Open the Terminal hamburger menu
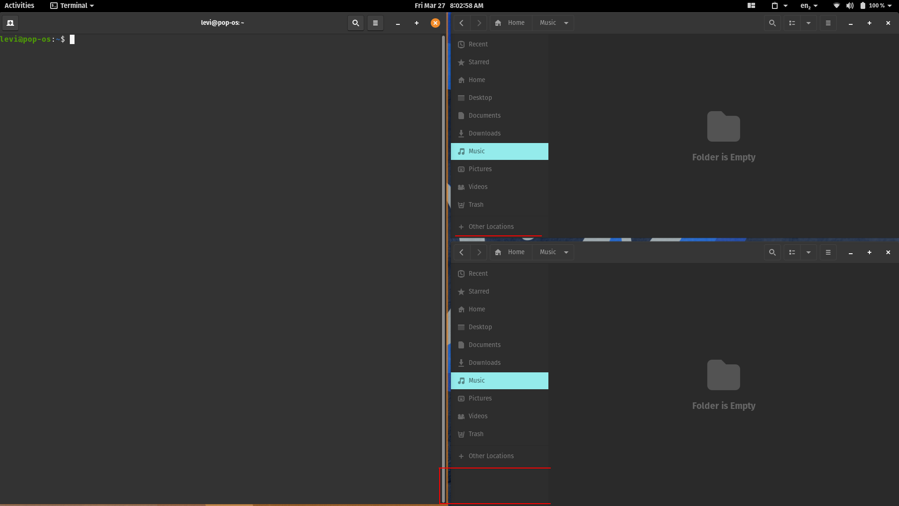Viewport: 899px width, 506px height. point(375,23)
